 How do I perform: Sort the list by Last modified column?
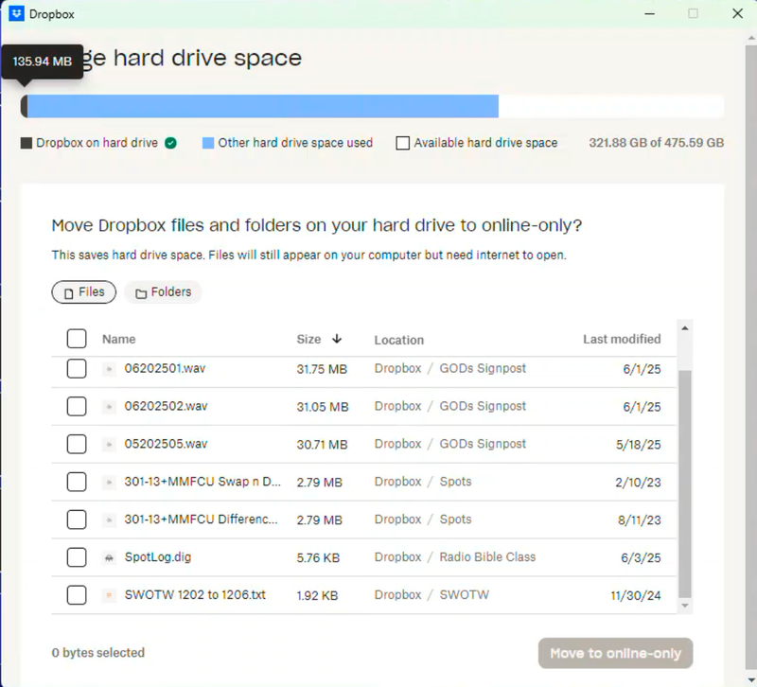621,339
